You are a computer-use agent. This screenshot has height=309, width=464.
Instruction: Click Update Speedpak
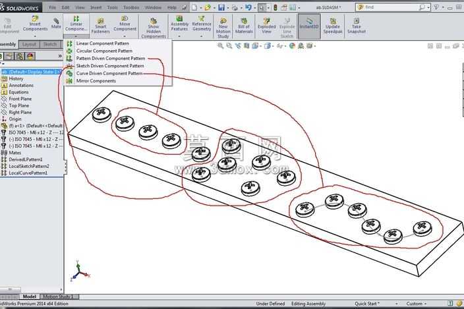(333, 26)
